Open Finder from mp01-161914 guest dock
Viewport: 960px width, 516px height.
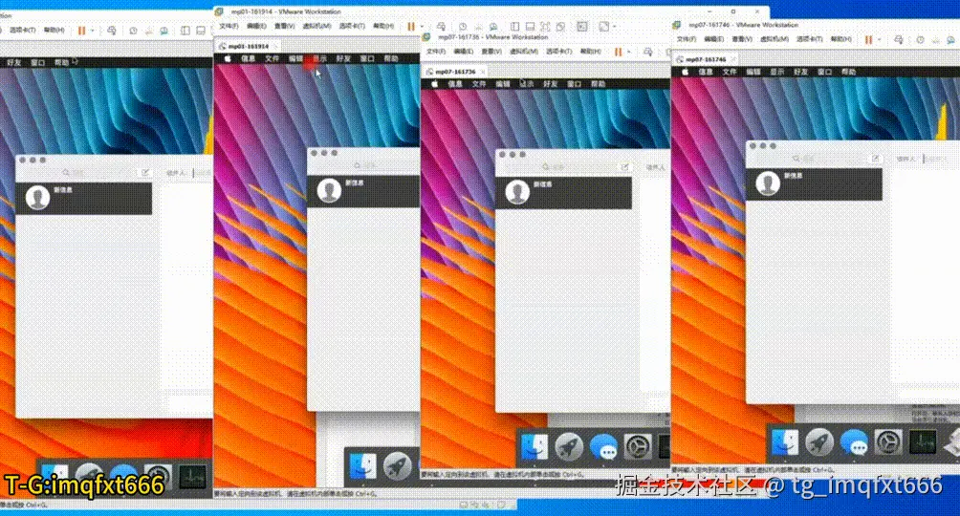[362, 466]
